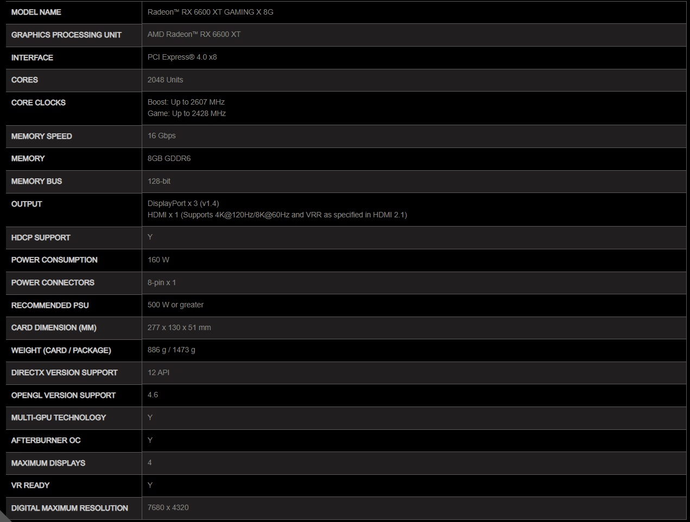
Task: Click the MEMORY SPEED label
Action: [x=41, y=136]
